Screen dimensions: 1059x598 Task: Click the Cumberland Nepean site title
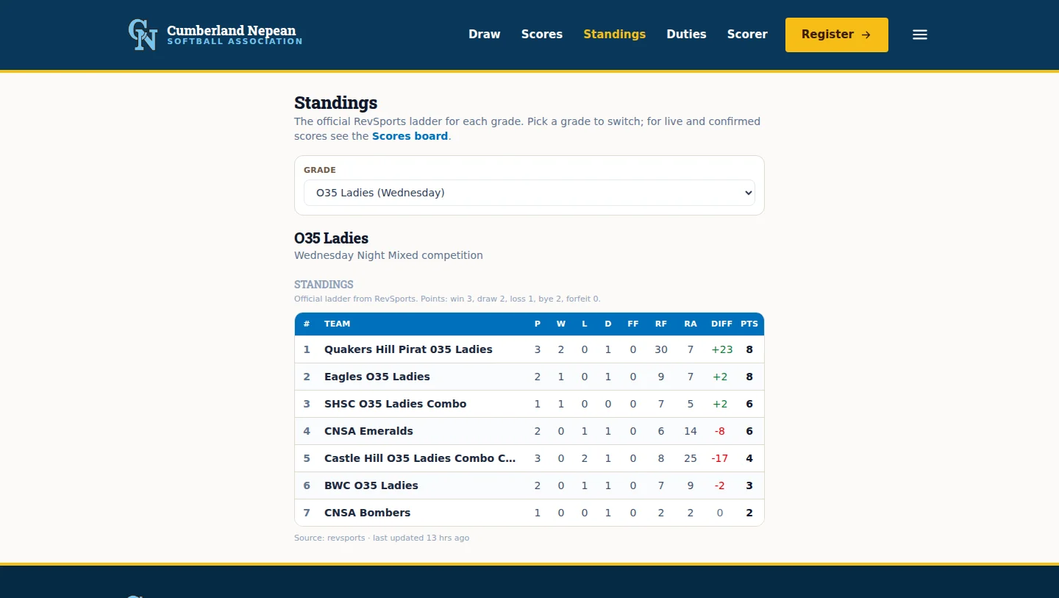[232, 30]
